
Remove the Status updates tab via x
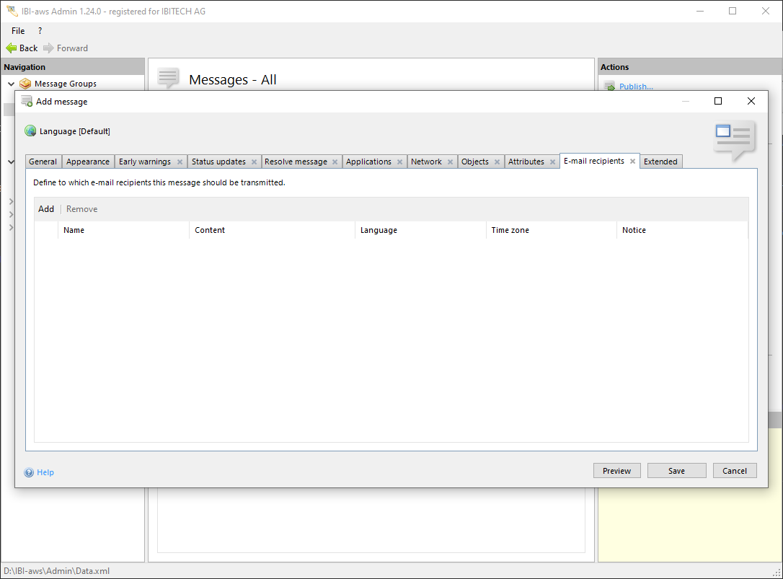coord(254,162)
